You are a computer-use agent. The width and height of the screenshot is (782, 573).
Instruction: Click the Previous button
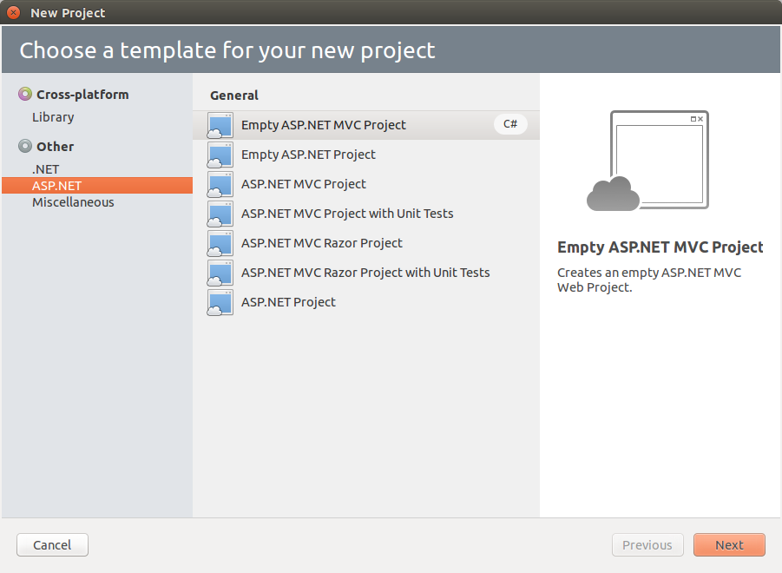click(647, 545)
